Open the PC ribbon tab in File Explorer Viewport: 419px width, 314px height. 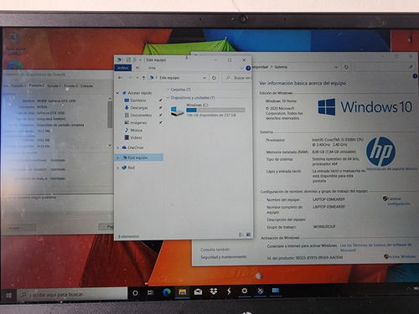(137, 68)
